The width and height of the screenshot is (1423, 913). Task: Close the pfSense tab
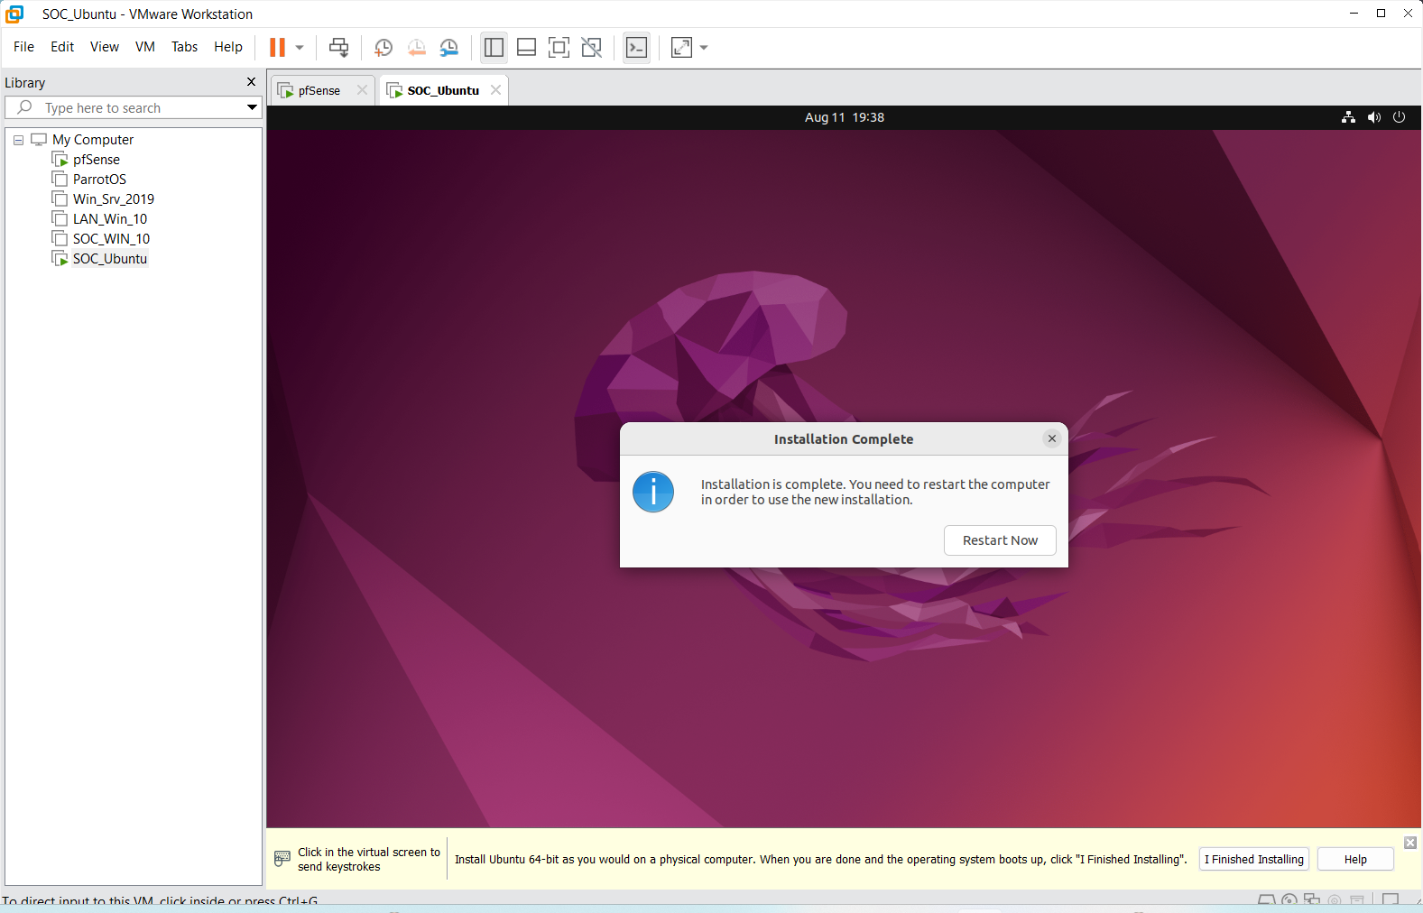pyautogui.click(x=362, y=90)
